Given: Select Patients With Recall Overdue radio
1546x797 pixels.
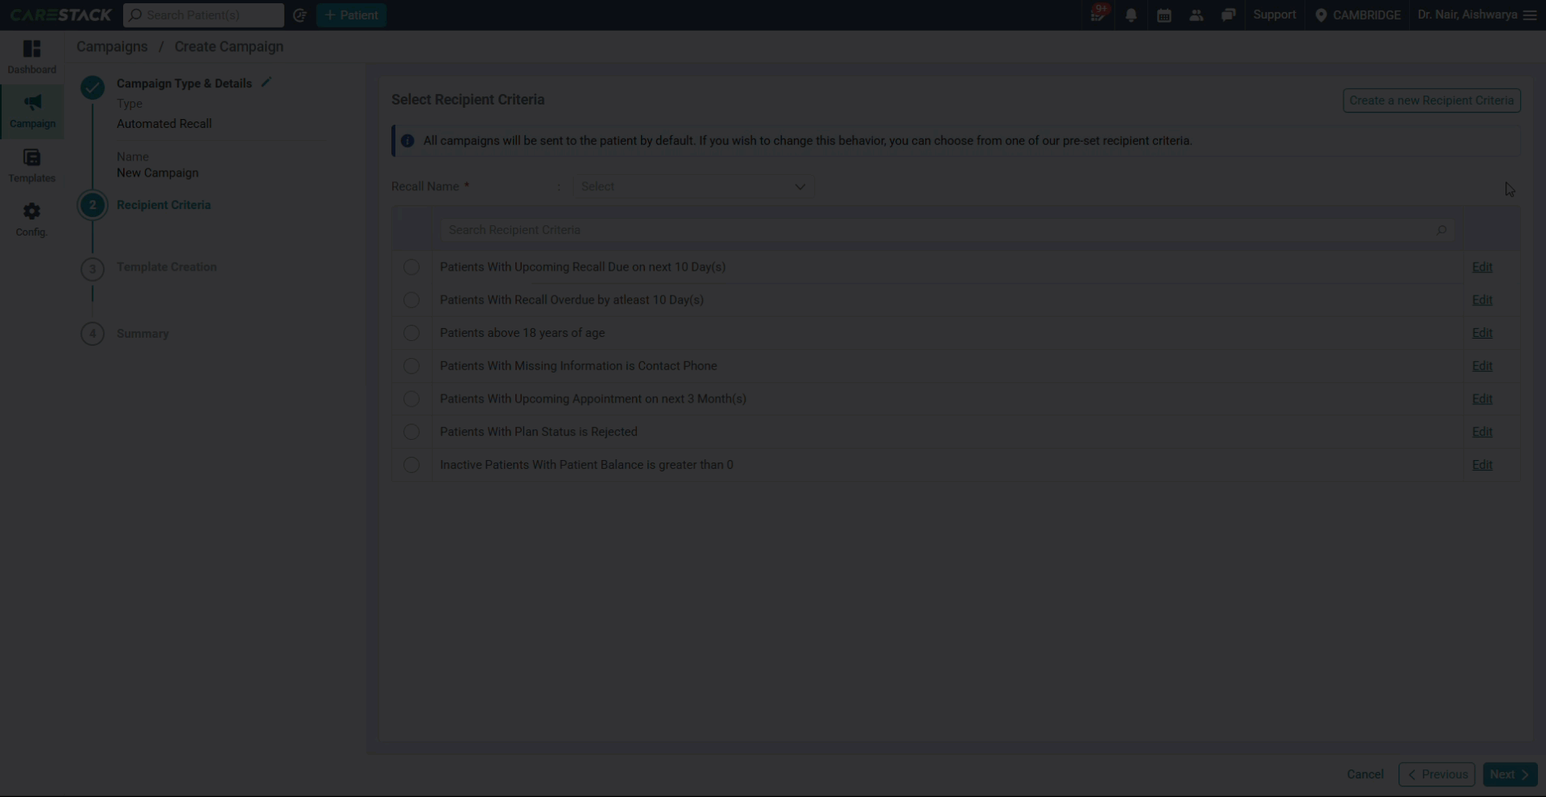Looking at the screenshot, I should (x=412, y=300).
